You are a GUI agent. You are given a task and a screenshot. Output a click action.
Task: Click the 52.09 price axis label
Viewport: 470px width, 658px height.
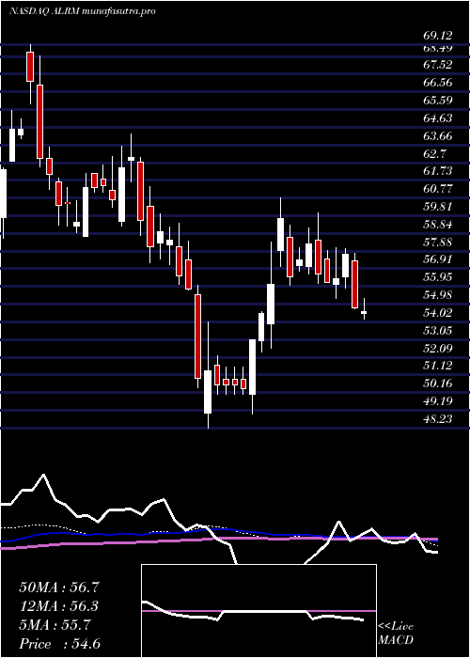point(438,348)
